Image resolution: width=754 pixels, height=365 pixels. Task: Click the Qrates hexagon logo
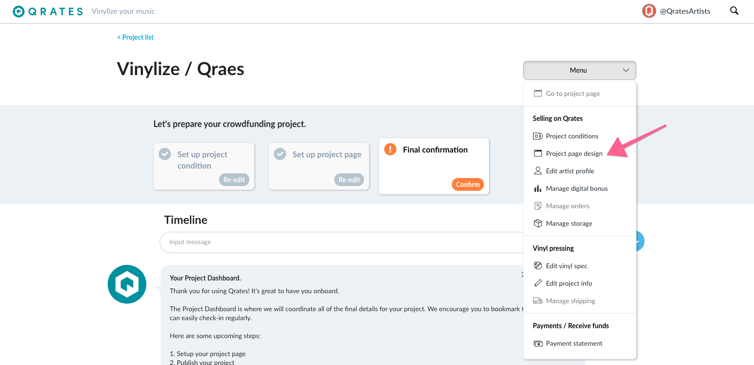click(x=18, y=11)
